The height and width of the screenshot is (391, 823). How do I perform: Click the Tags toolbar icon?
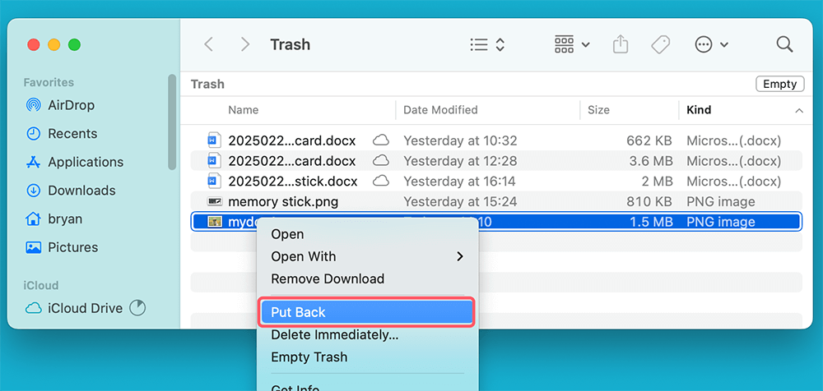(x=660, y=44)
